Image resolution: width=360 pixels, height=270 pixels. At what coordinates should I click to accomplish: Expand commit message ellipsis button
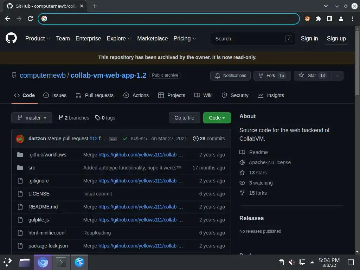(x=113, y=139)
